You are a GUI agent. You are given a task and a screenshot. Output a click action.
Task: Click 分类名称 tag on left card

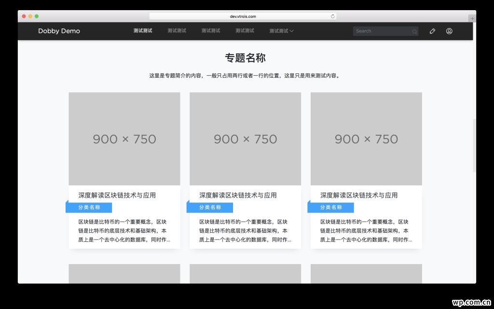pyautogui.click(x=89, y=208)
